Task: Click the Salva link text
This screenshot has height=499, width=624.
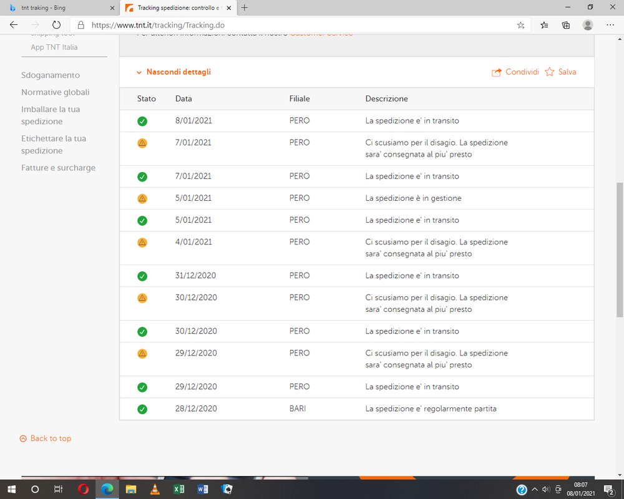Action: [567, 72]
